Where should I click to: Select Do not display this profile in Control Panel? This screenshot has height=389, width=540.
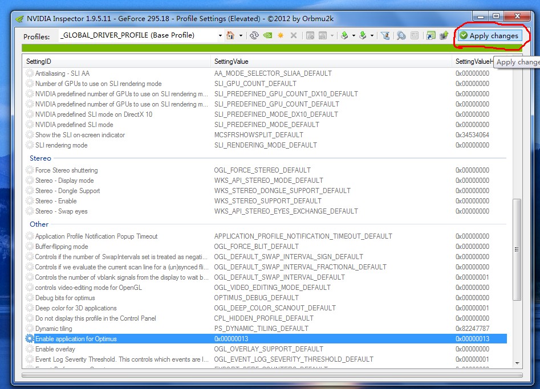coord(265,318)
